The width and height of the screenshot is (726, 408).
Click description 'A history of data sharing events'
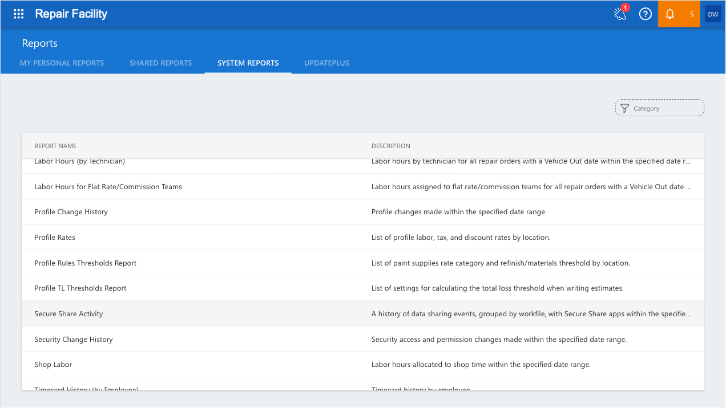click(531, 313)
